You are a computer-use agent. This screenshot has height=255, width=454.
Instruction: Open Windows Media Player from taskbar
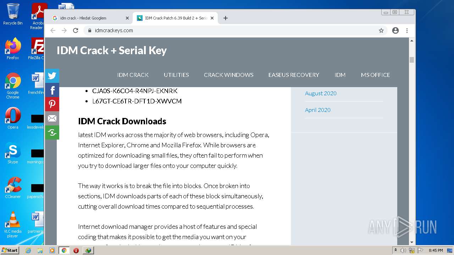click(52, 250)
